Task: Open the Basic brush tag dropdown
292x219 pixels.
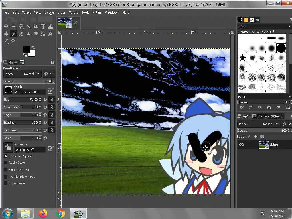Action: pyautogui.click(x=290, y=97)
